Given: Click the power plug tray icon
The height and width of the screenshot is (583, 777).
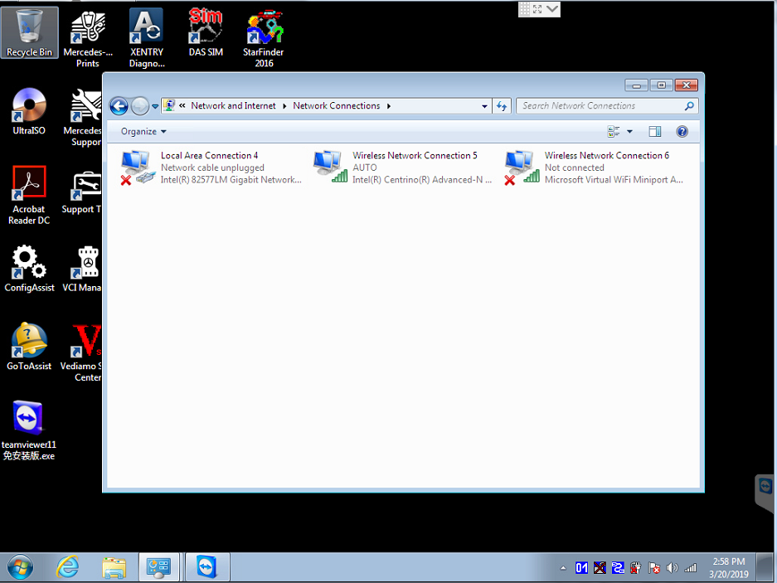Looking at the screenshot, I should pos(636,567).
